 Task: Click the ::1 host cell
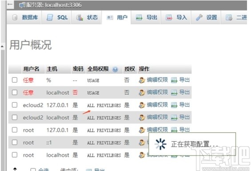coord(49,143)
